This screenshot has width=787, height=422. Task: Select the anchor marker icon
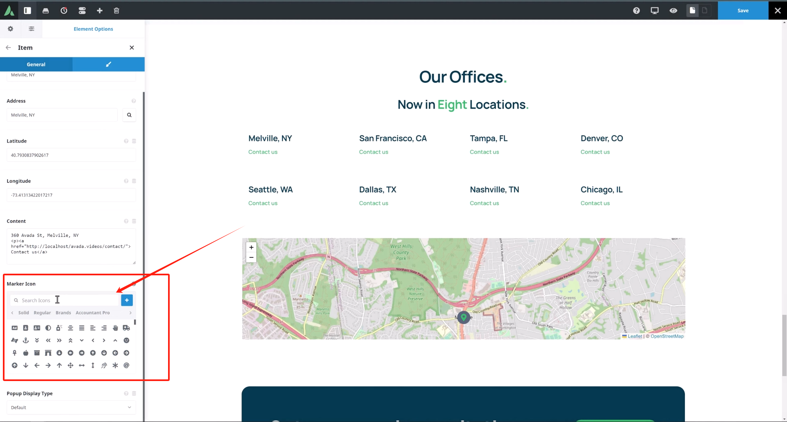pyautogui.click(x=26, y=340)
